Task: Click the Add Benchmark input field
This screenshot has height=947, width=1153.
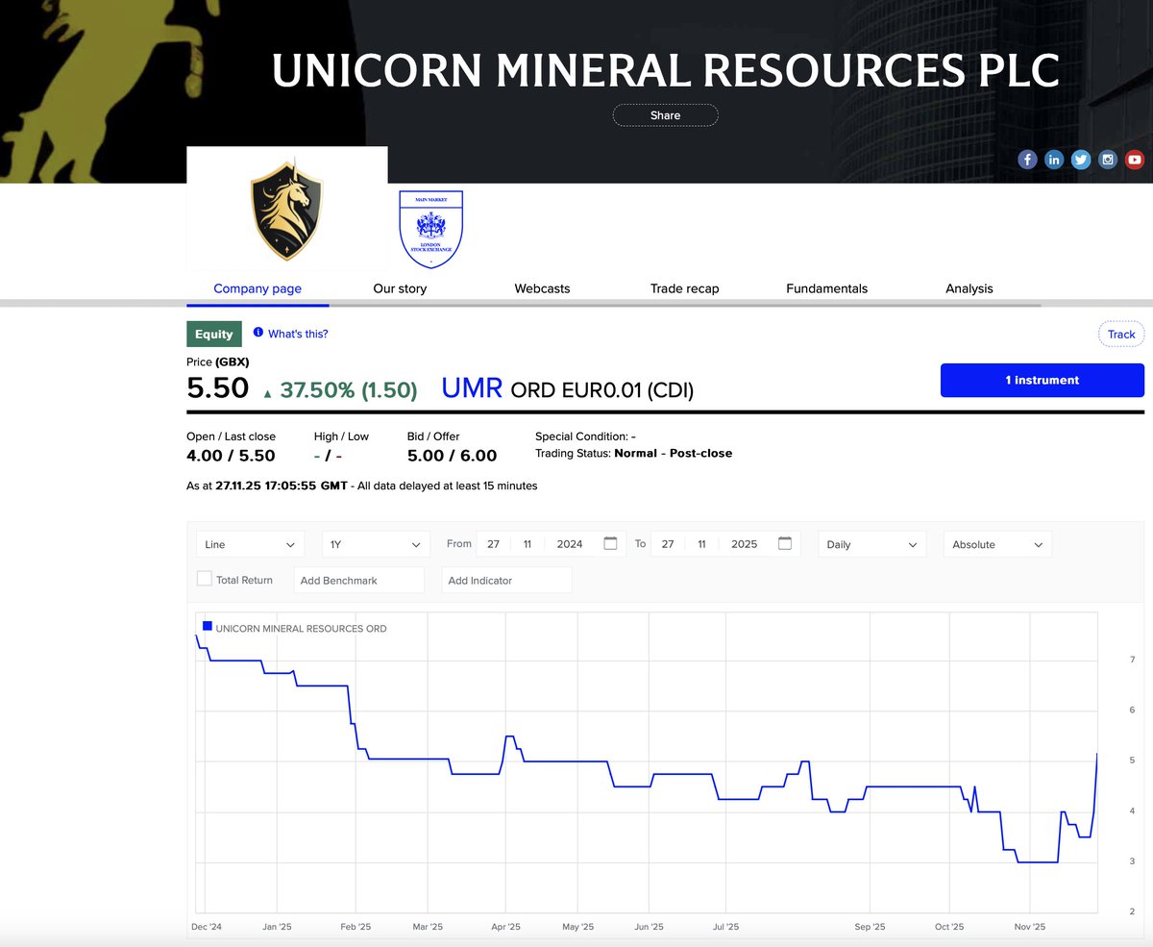Action: (359, 579)
